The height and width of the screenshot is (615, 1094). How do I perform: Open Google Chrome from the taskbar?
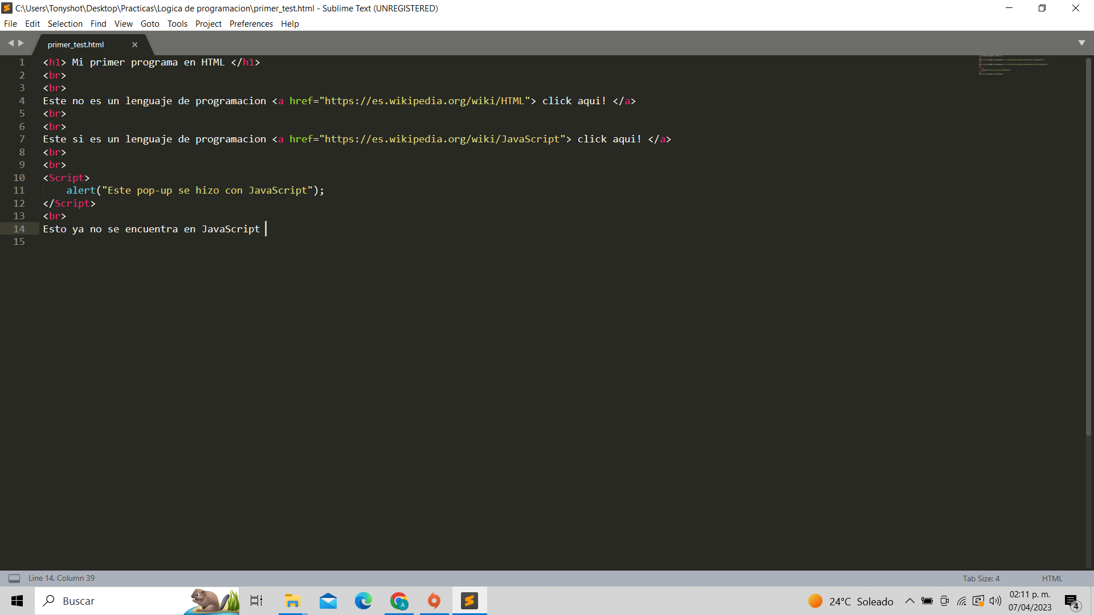(399, 601)
